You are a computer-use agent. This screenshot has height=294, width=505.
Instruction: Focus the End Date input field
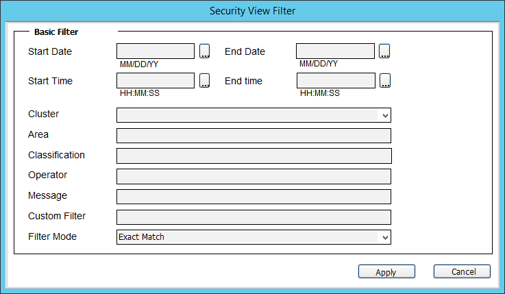click(x=335, y=51)
